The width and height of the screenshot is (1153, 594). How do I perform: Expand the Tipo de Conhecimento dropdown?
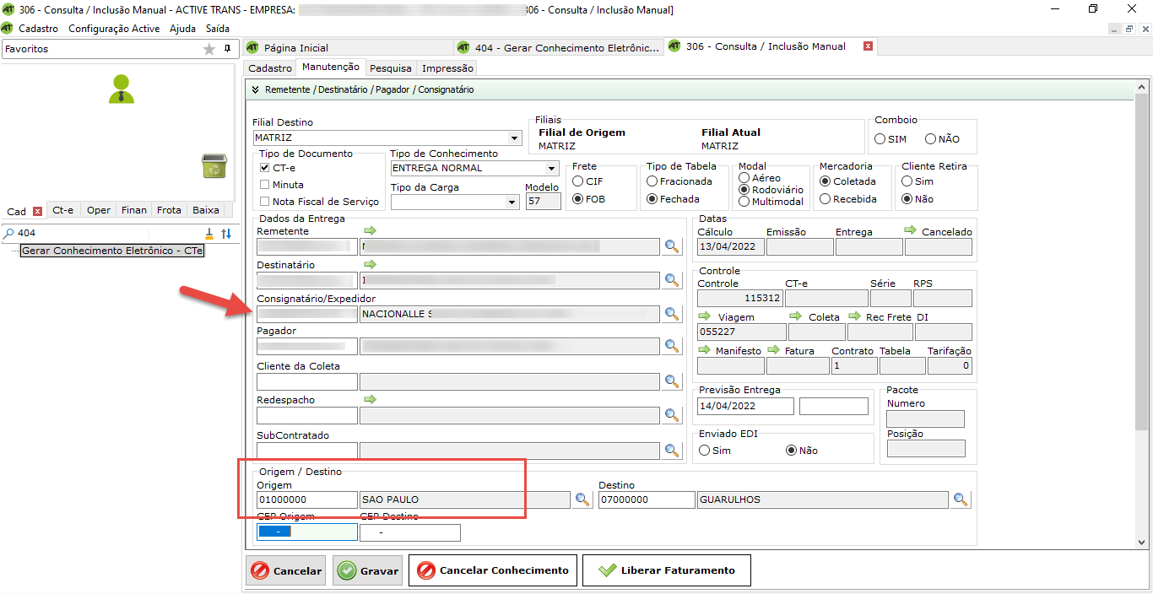pyautogui.click(x=552, y=169)
